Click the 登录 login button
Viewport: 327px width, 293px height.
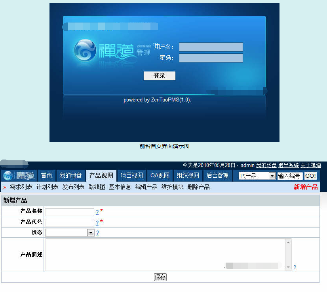click(x=159, y=76)
